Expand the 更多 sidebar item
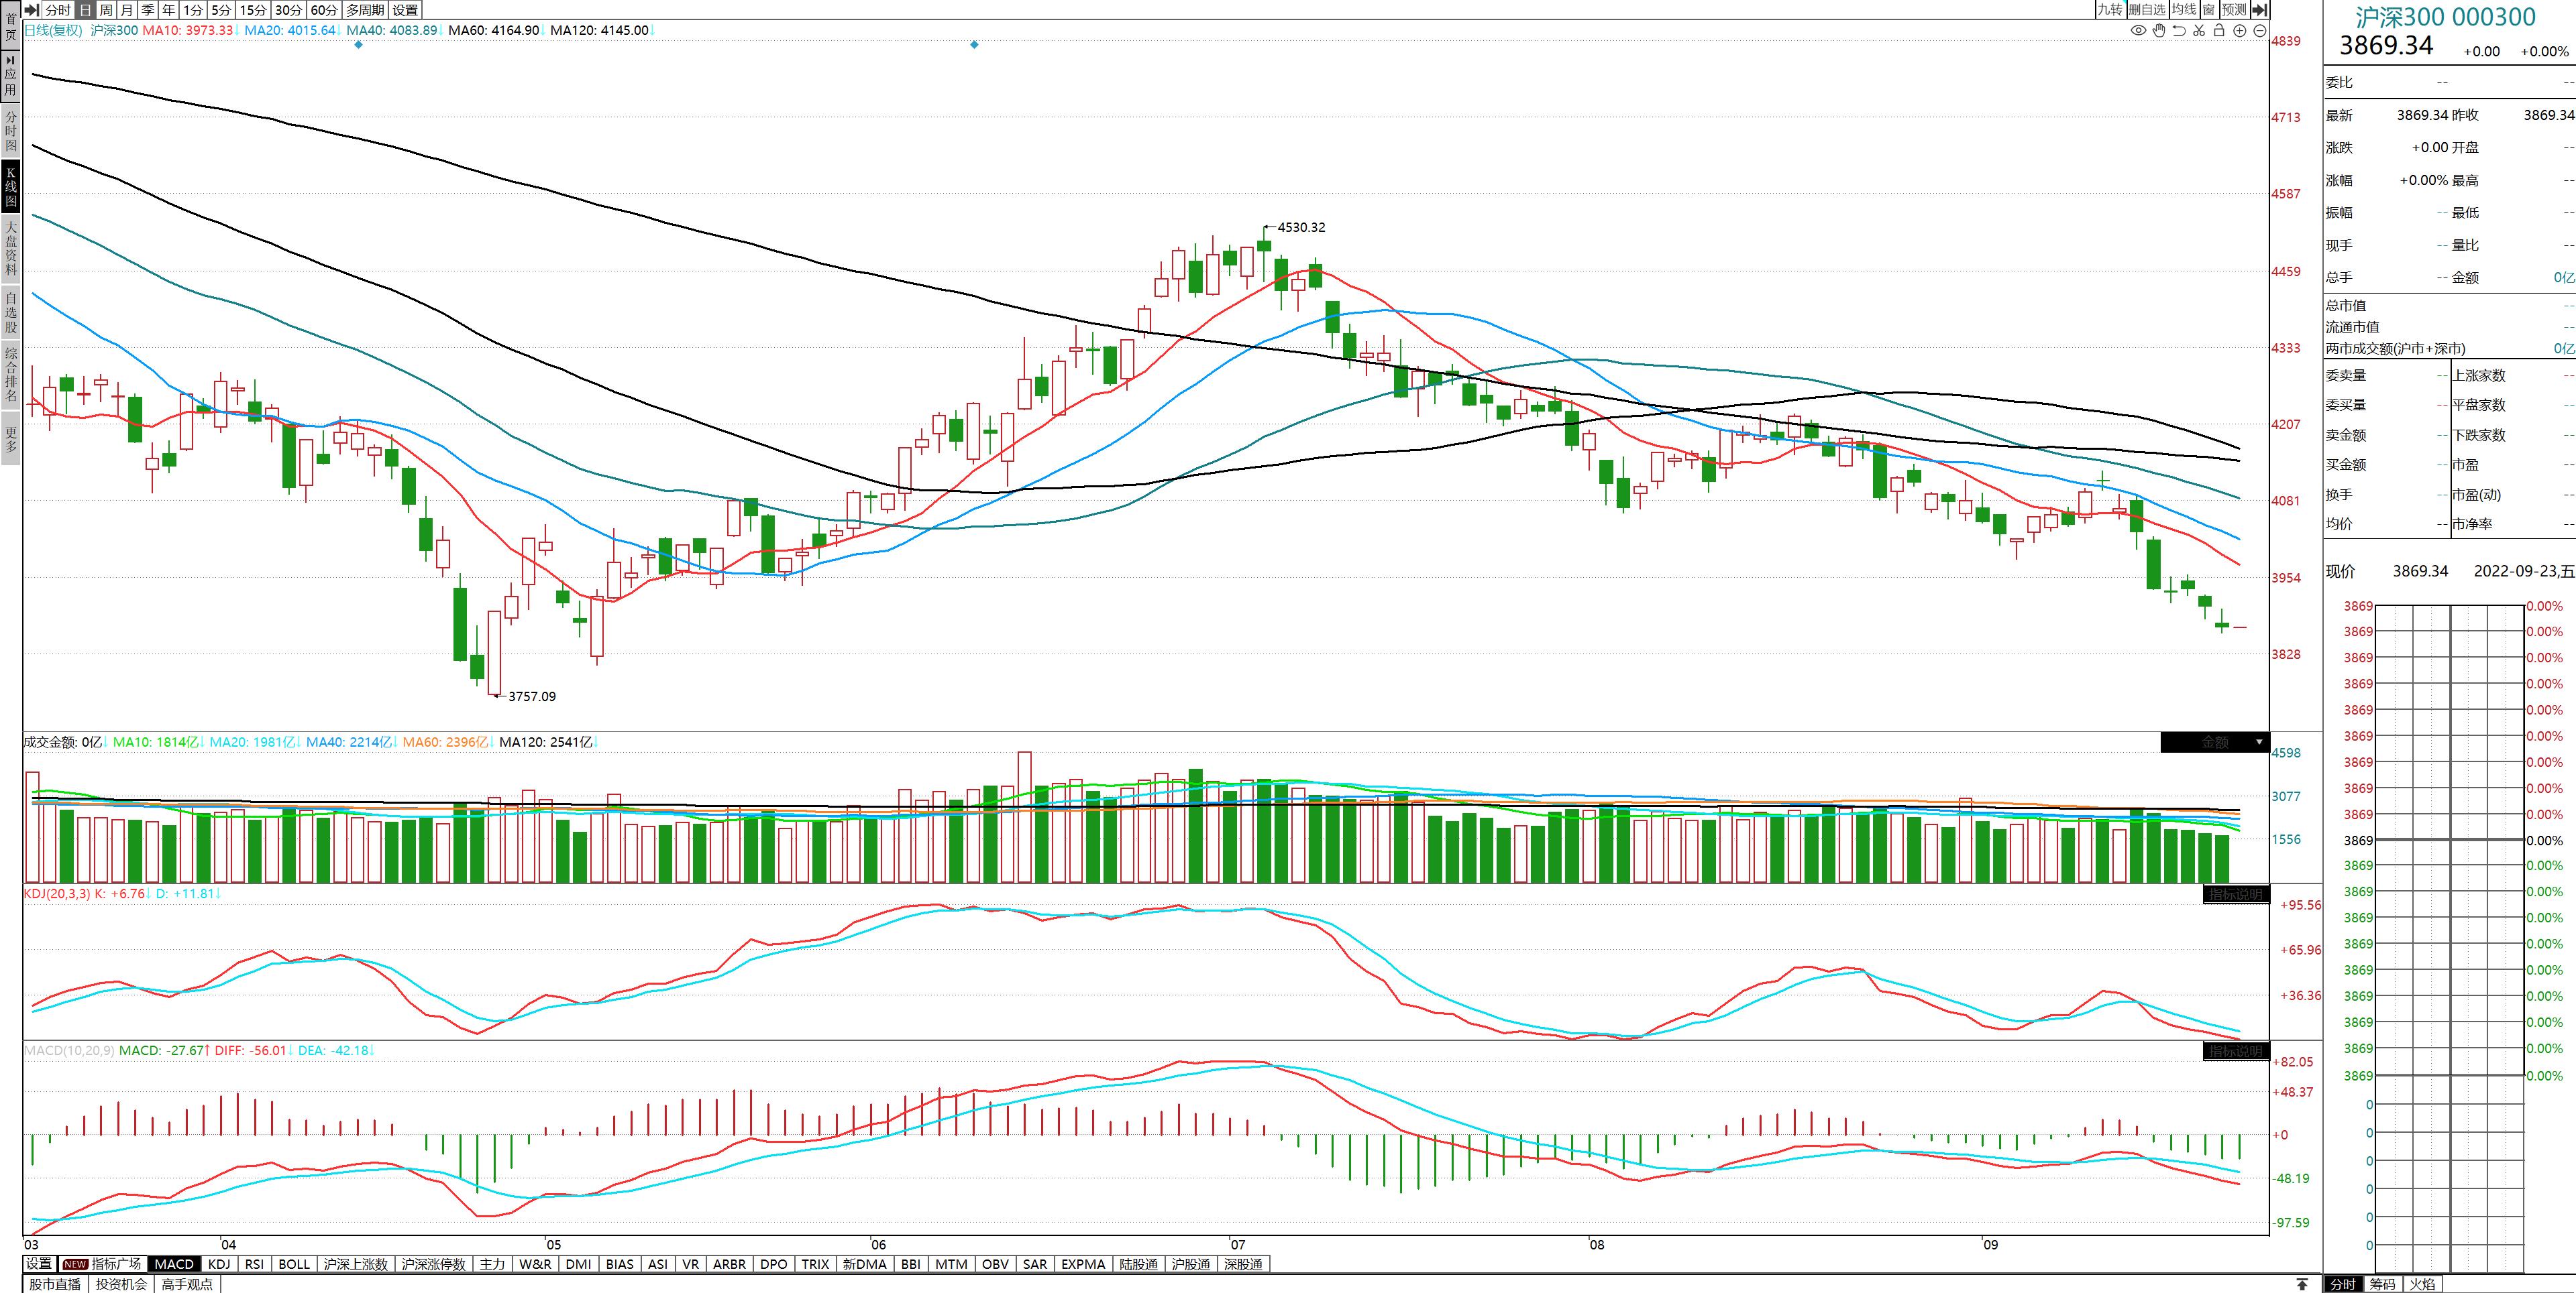 (x=11, y=440)
